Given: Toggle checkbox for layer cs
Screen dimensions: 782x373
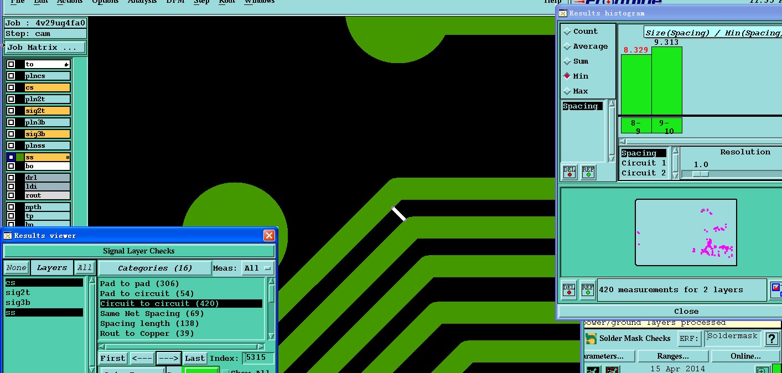Looking at the screenshot, I should pyautogui.click(x=11, y=87).
